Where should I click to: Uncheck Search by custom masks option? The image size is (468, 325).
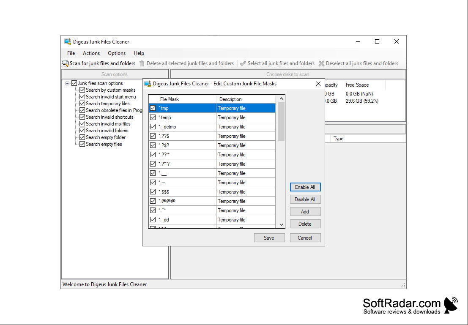click(82, 90)
